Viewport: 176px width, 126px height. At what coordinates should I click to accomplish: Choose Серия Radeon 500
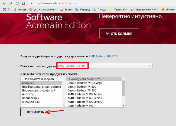[94, 87]
